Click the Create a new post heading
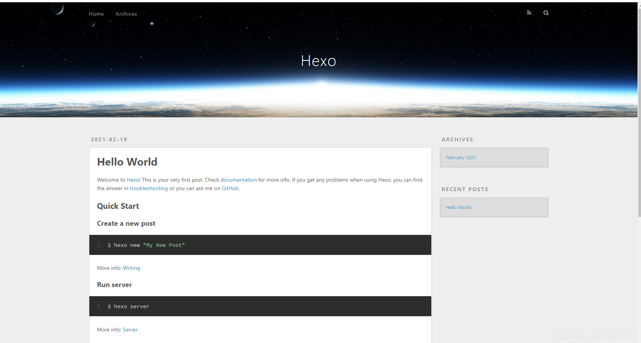Viewport: 641px width, 343px height. [x=126, y=223]
